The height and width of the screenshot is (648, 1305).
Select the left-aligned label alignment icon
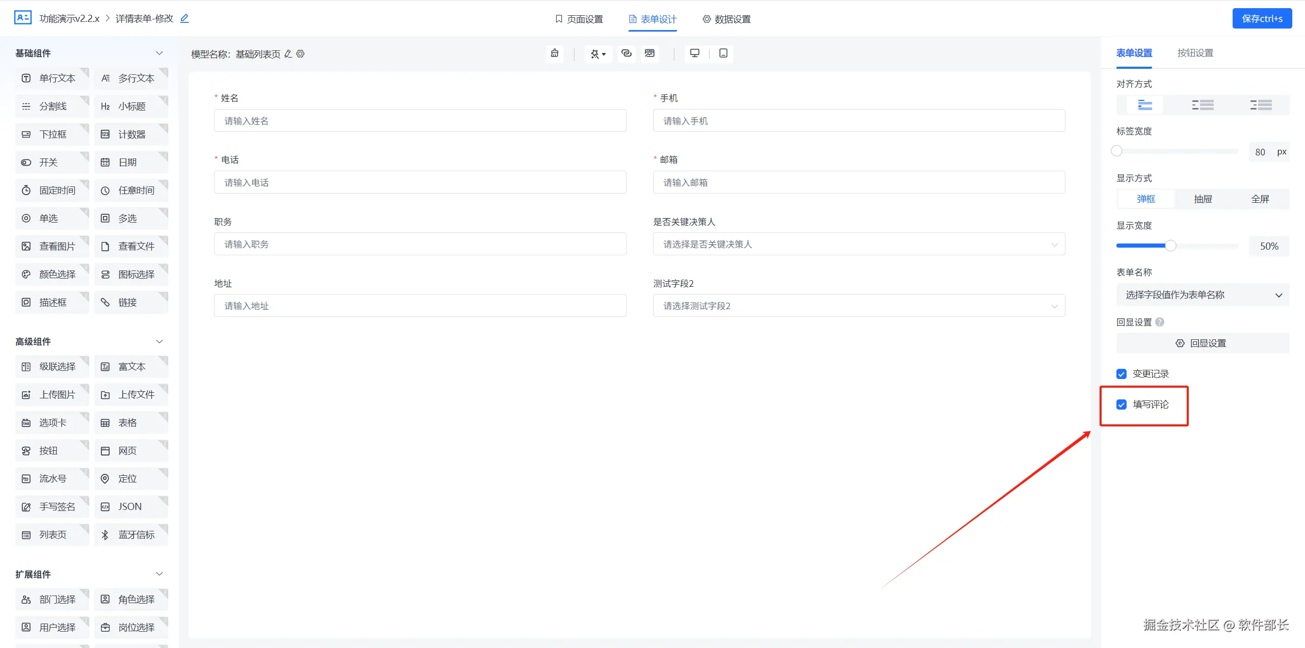coord(1203,105)
